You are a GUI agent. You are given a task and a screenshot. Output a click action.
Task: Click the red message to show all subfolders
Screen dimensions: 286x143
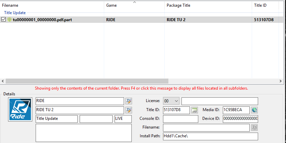(x=141, y=88)
